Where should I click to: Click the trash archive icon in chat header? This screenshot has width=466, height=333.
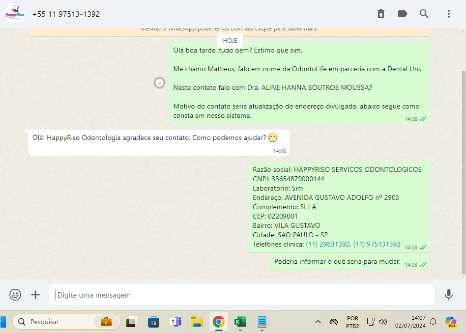[x=380, y=14]
